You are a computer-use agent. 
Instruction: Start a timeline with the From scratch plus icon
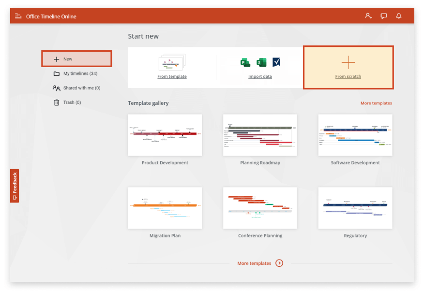click(348, 62)
